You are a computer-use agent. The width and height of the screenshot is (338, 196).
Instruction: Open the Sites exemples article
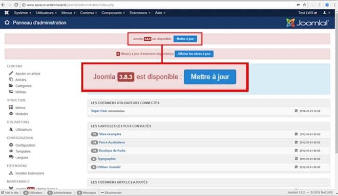coord(110,134)
